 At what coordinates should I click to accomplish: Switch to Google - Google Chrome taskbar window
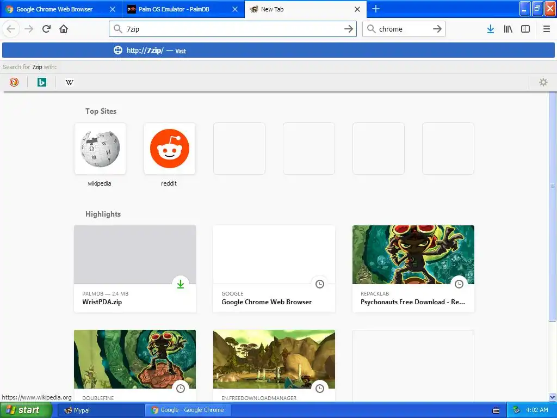click(188, 410)
